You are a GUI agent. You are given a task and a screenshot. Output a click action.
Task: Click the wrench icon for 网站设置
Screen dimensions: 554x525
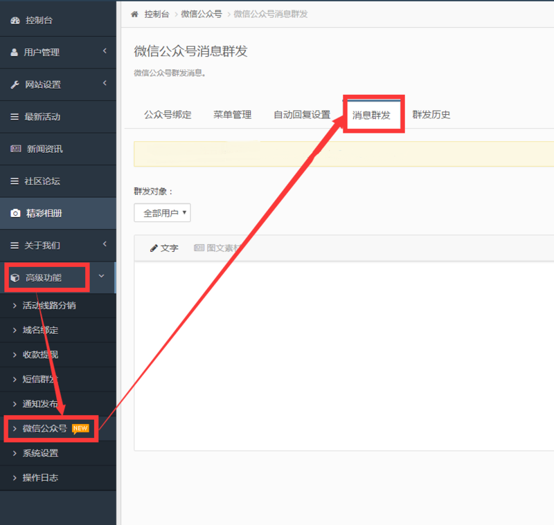pyautogui.click(x=15, y=84)
